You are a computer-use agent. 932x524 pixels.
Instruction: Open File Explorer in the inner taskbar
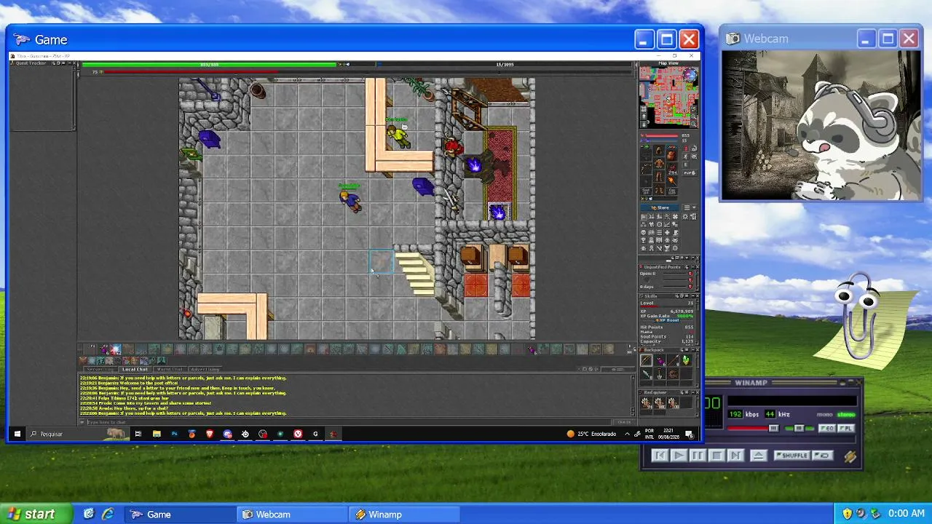click(x=157, y=434)
